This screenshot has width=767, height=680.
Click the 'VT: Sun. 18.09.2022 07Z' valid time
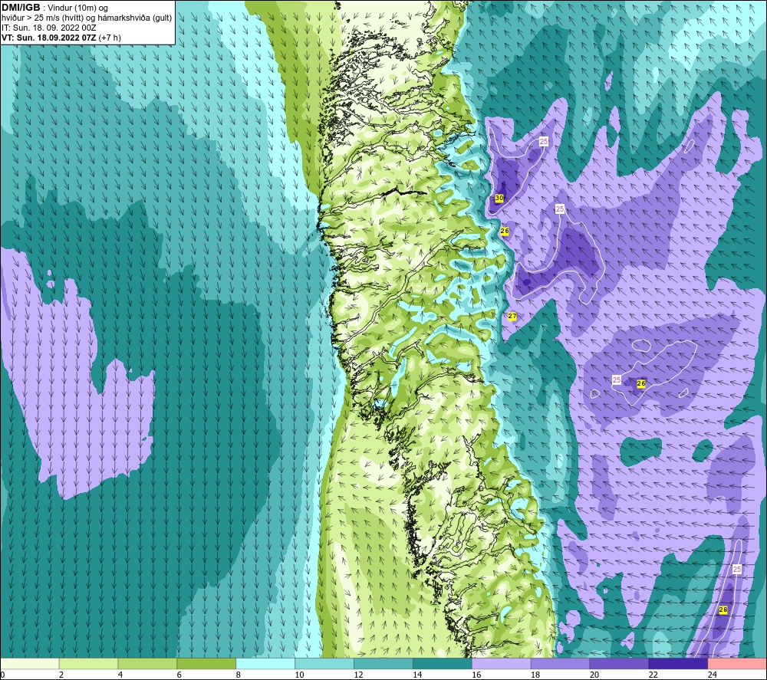click(x=49, y=38)
